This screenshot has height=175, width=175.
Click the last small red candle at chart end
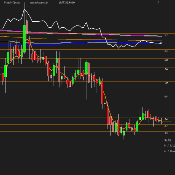point(162,122)
